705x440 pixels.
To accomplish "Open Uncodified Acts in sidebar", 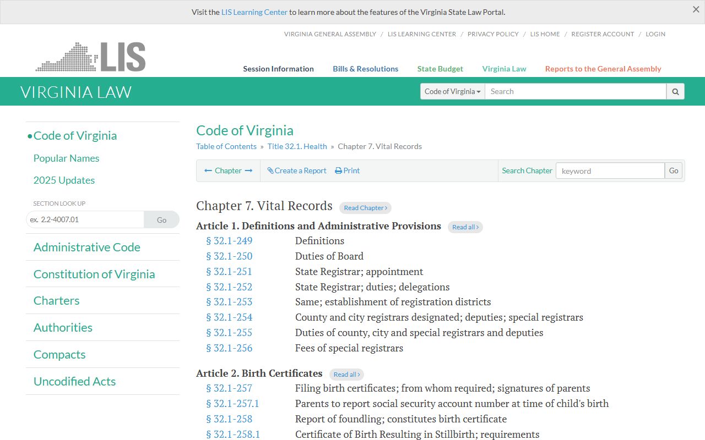I will coord(74,381).
